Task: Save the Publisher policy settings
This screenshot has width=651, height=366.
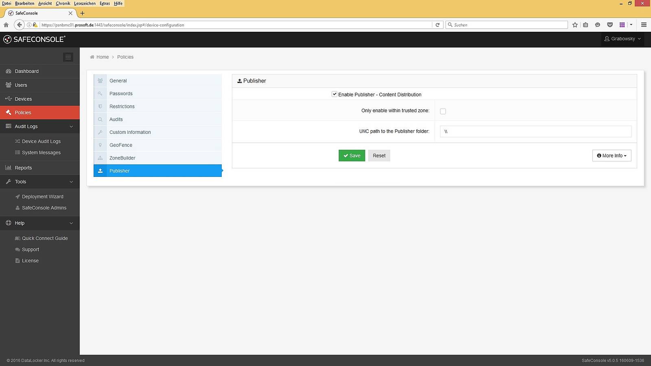Action: pos(351,155)
